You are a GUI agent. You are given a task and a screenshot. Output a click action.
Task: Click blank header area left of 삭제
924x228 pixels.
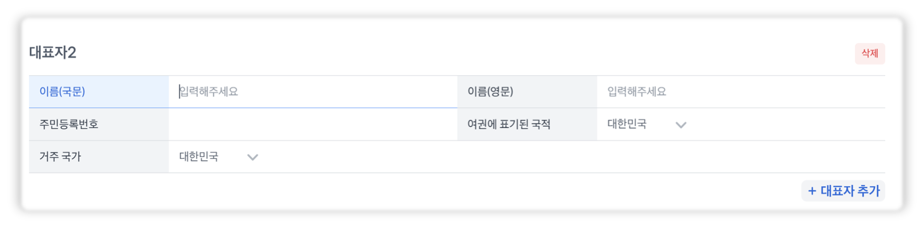459,53
